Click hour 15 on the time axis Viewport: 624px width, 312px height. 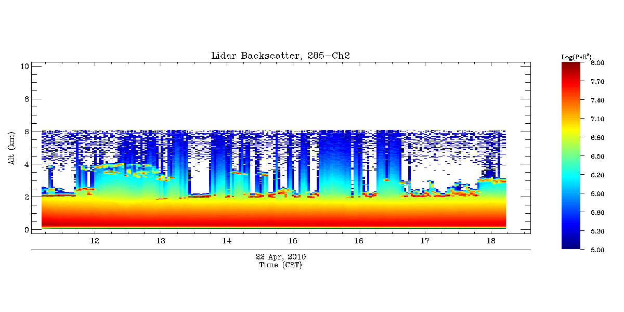(293, 241)
